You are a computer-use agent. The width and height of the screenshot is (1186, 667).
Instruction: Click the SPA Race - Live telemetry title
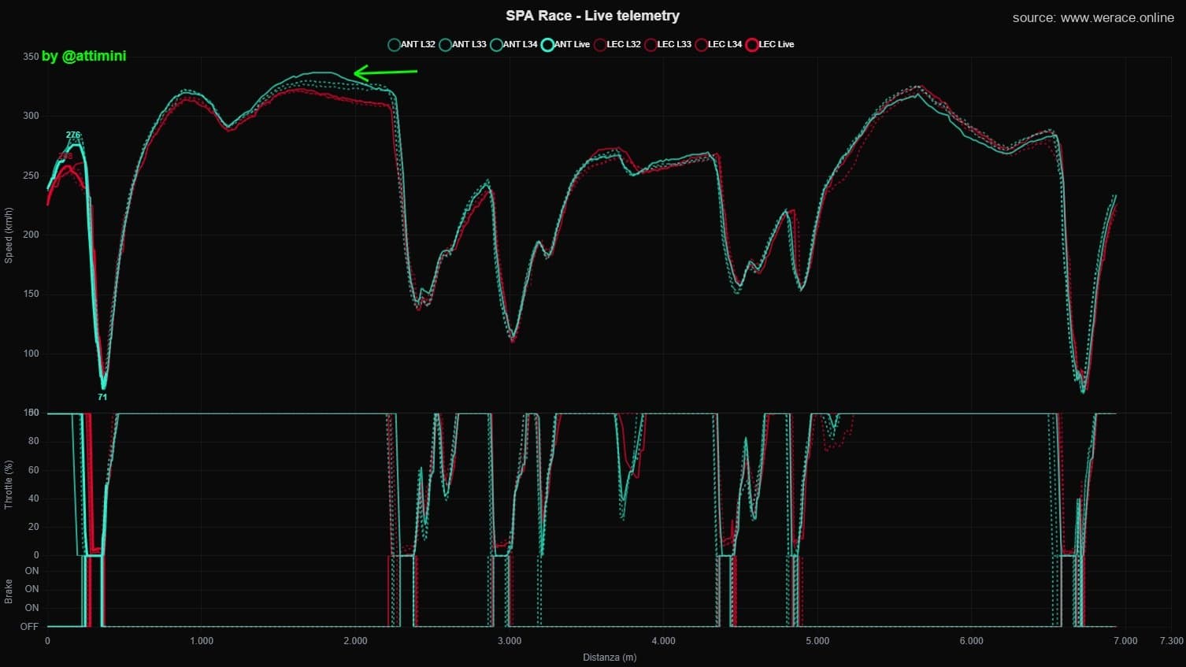592,16
